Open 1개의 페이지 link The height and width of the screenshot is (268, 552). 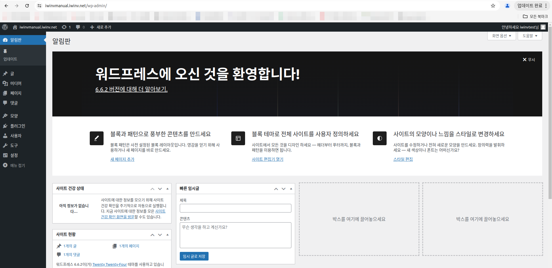(129, 246)
